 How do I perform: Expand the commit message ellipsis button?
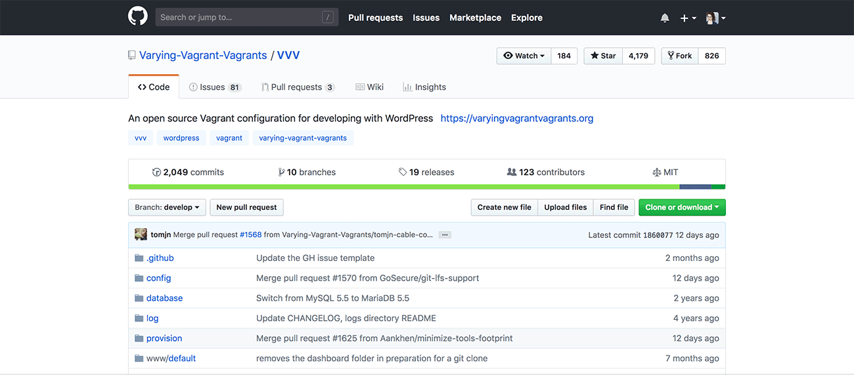click(x=445, y=235)
